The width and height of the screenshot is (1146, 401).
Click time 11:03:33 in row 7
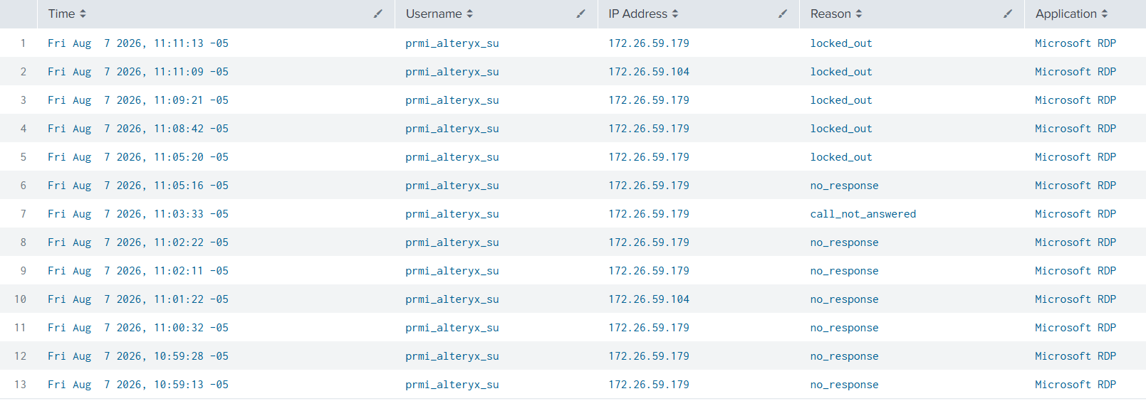click(138, 214)
